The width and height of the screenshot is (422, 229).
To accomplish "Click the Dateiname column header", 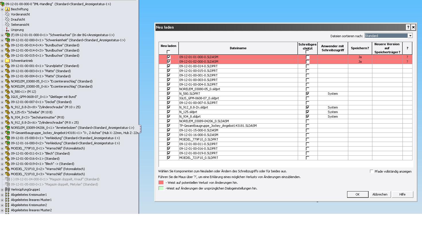I will click(x=238, y=48).
